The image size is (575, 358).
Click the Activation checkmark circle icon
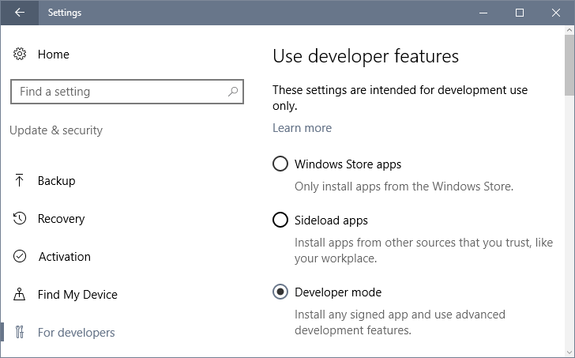[20, 256]
